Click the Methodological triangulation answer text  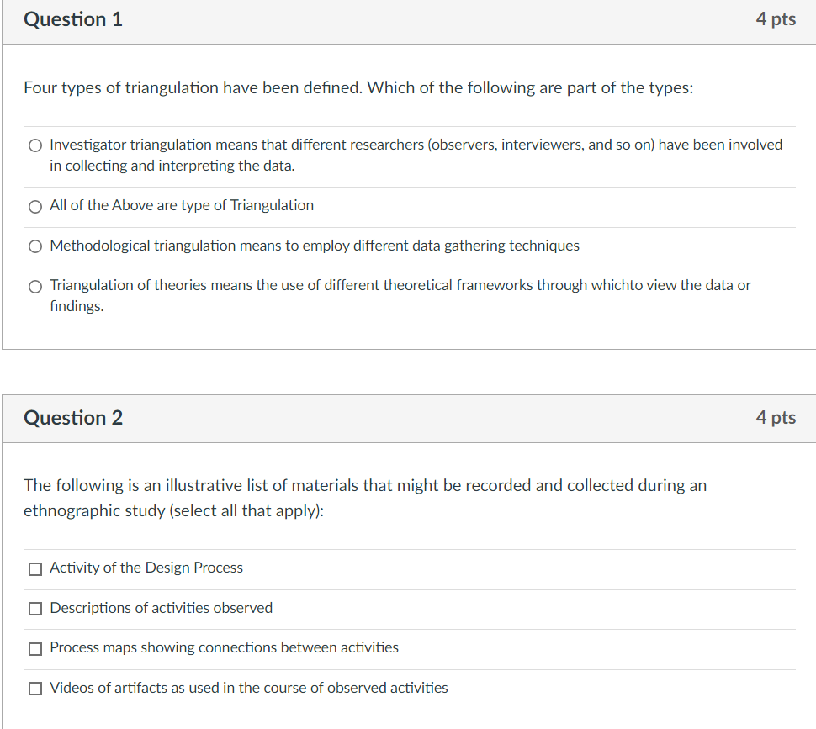[x=314, y=246]
